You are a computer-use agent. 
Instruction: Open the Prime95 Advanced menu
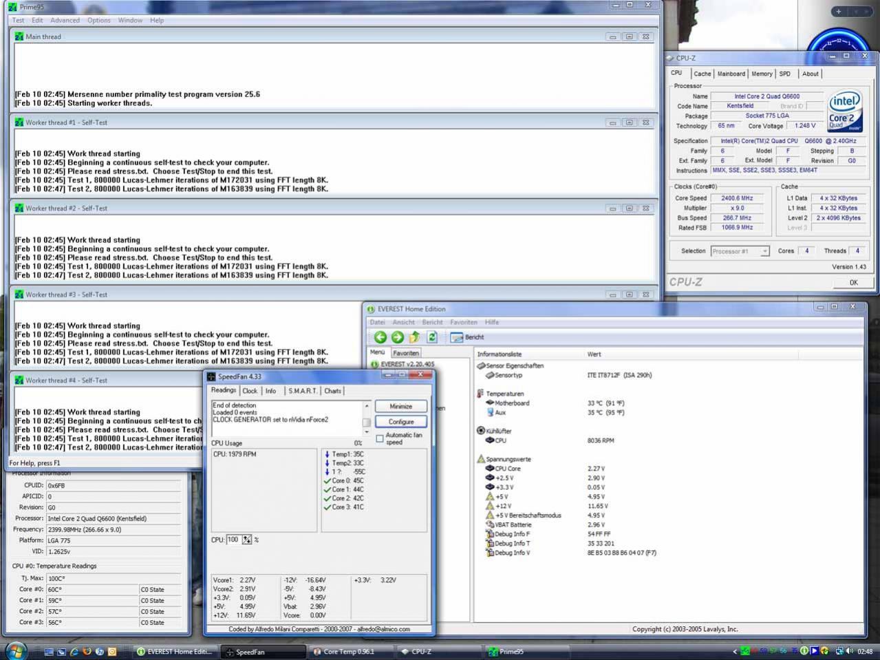coord(65,20)
